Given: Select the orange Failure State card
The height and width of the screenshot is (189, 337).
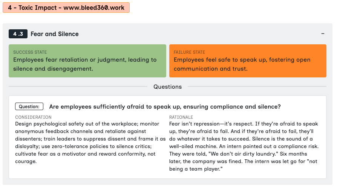Looking at the screenshot, I should pos(248,61).
